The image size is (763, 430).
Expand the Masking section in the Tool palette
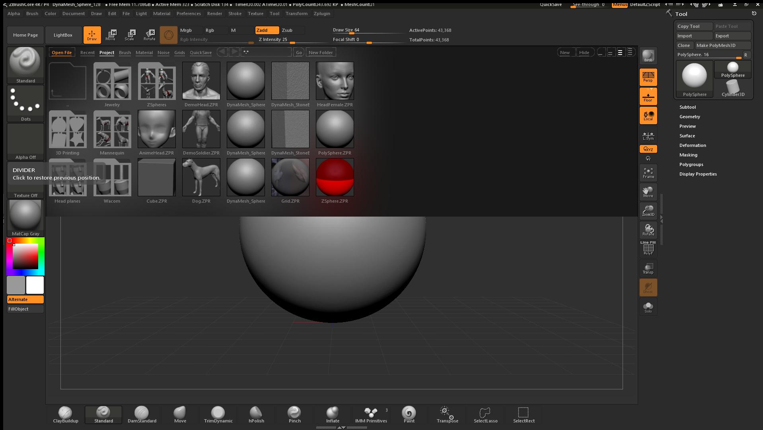coord(688,155)
